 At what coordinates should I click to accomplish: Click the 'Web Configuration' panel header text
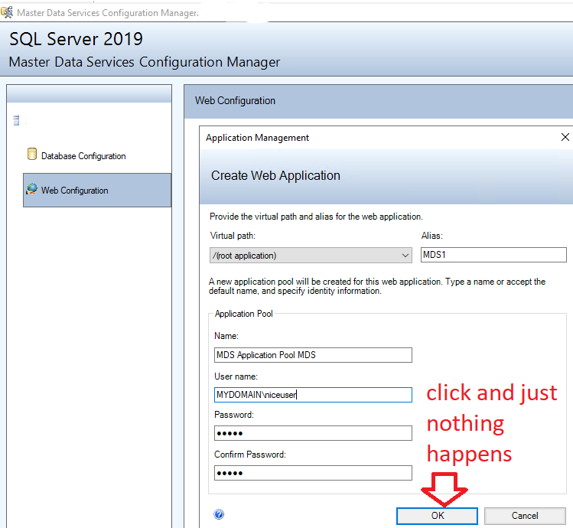(235, 100)
